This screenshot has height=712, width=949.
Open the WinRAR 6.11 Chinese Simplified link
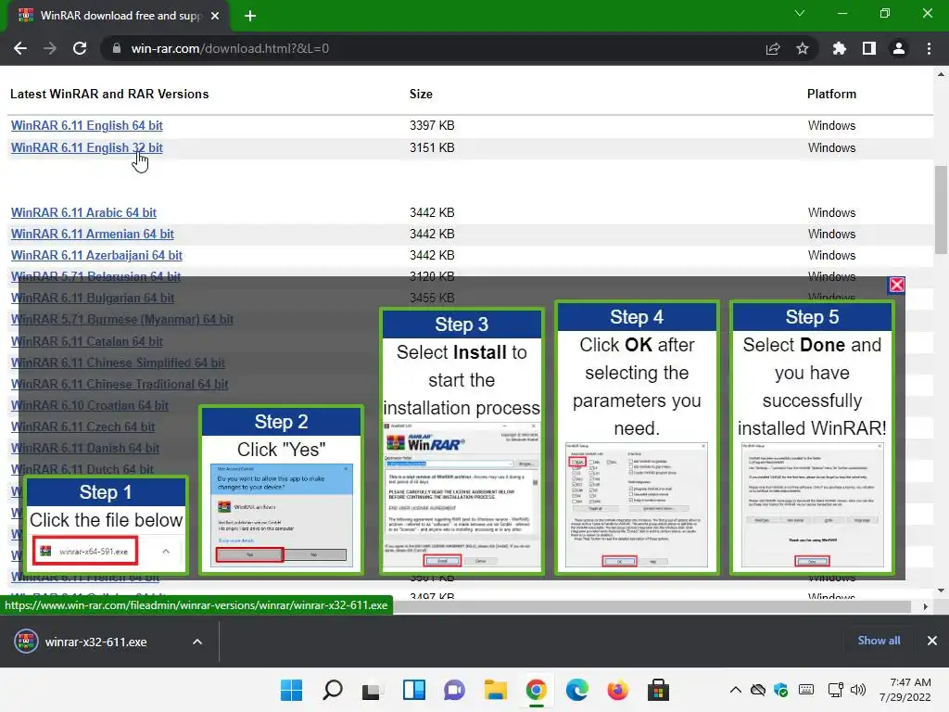[118, 362]
